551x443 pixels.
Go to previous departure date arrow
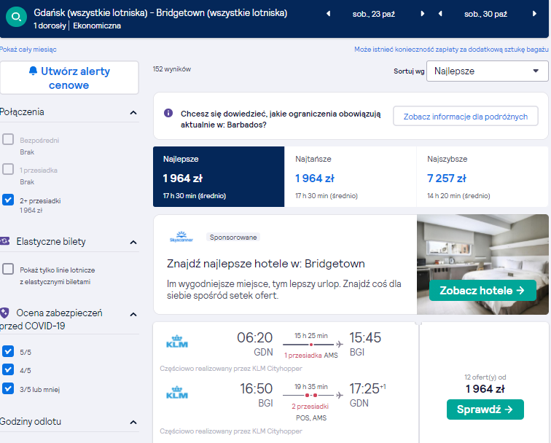click(328, 14)
